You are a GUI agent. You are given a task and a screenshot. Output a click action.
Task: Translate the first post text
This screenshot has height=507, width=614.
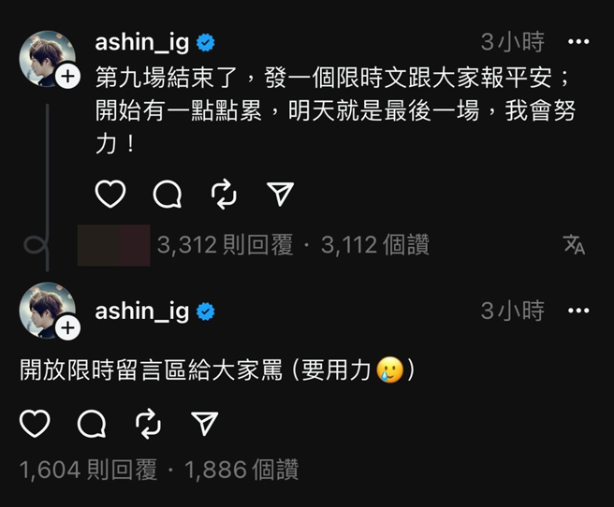(x=575, y=245)
